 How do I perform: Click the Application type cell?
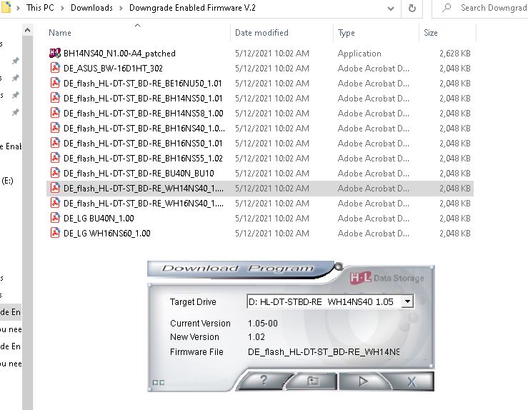[359, 53]
